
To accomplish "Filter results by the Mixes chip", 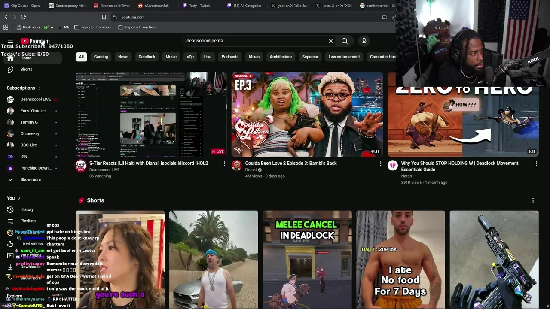I will tap(254, 57).
